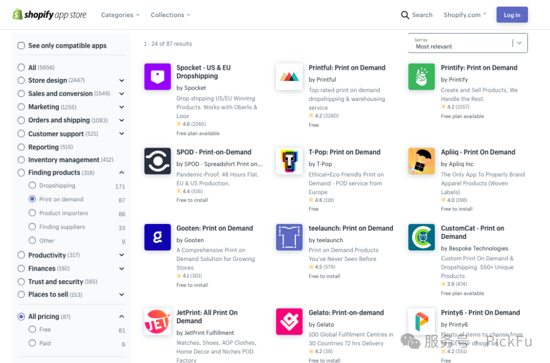Click the search magnifier icon

(x=405, y=15)
